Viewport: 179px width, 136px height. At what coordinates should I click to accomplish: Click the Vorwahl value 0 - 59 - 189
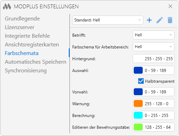[155, 92]
